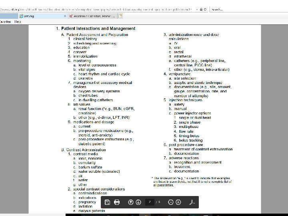Open a new tab with the blank tab button
Screen dimensions: 288x216
[120, 16]
